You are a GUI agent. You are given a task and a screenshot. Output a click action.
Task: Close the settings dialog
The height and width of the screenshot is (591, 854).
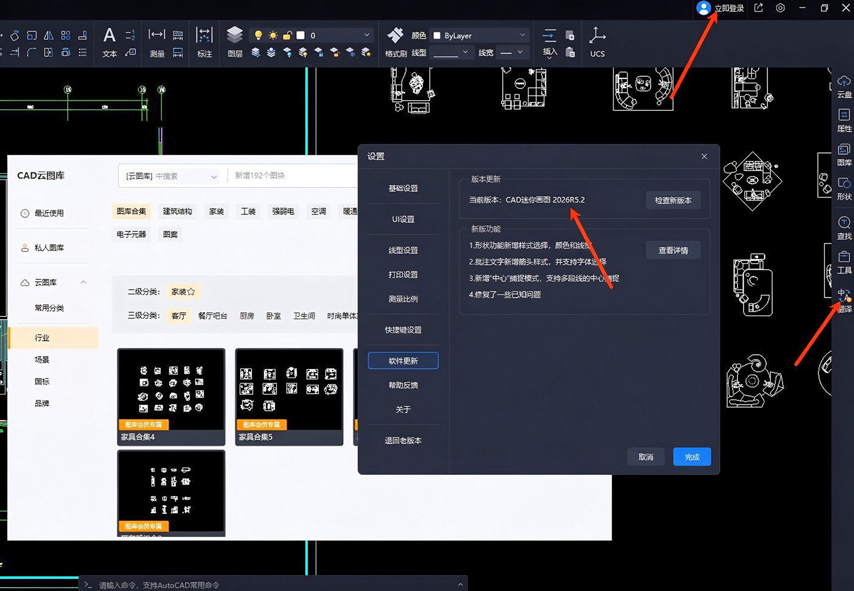[x=704, y=156]
